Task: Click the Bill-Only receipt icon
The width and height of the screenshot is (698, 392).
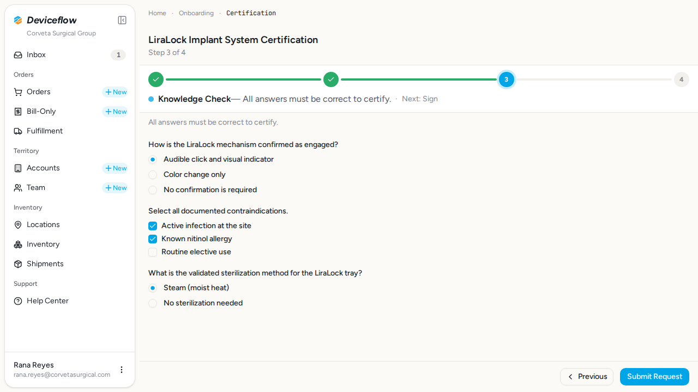Action: tap(18, 112)
